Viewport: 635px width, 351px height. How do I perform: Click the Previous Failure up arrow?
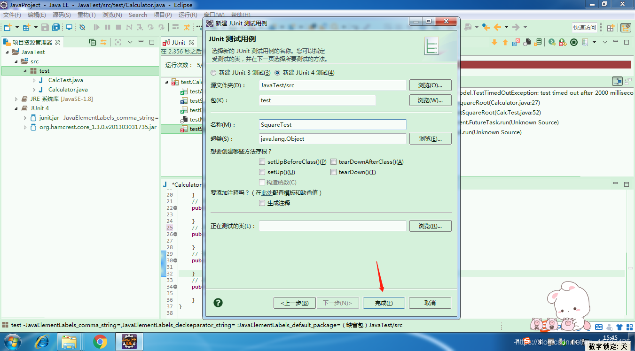click(505, 42)
